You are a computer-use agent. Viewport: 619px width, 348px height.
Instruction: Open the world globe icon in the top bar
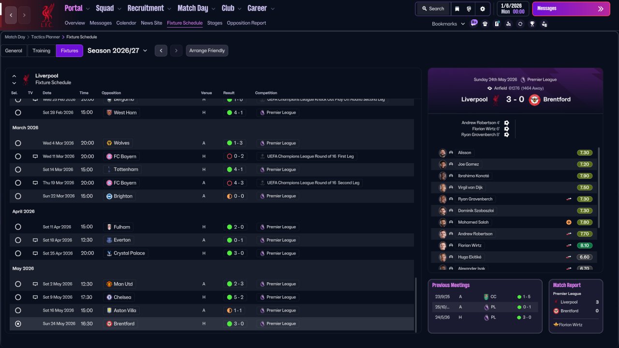tap(469, 9)
